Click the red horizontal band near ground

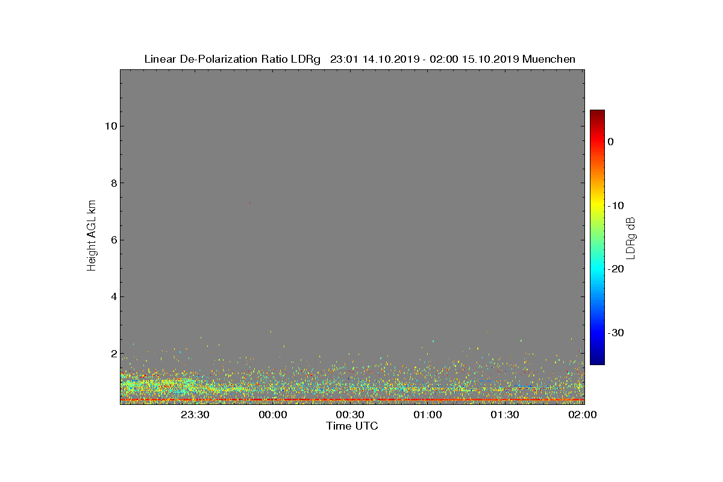pos(352,399)
